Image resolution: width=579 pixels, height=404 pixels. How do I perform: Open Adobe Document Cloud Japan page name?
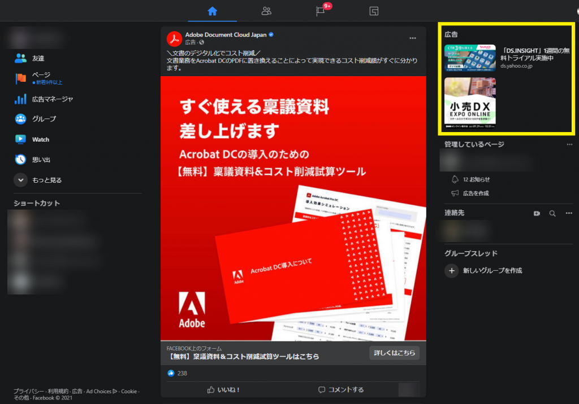coord(226,34)
